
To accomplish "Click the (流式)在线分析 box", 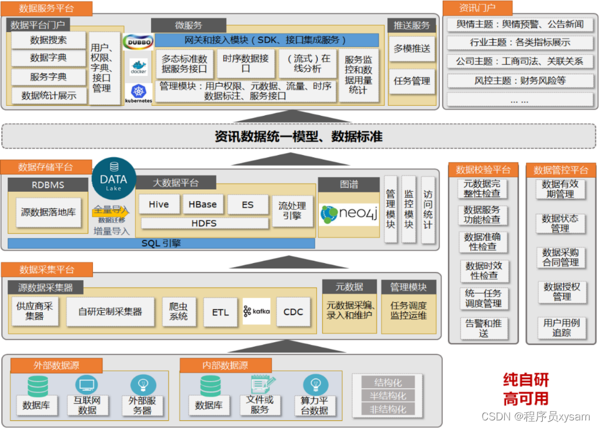I will tap(308, 64).
